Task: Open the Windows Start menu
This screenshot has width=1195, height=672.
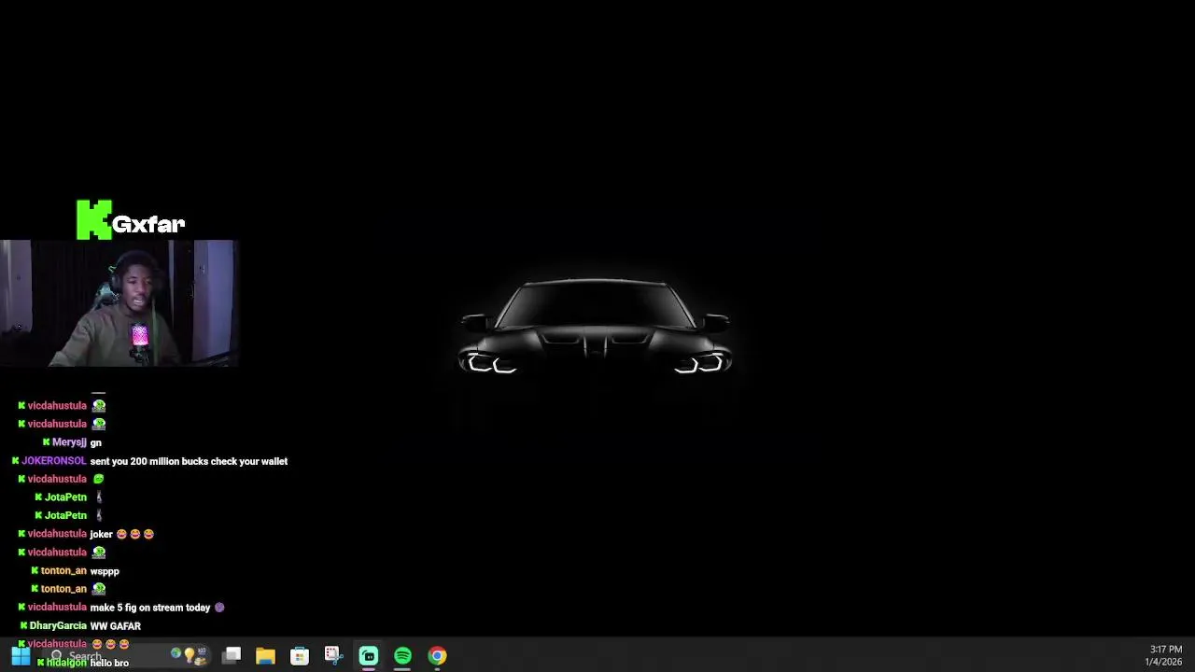Action: [x=20, y=656]
